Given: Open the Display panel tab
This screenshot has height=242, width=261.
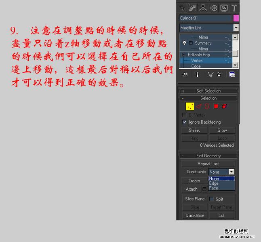Looking at the screenshot, I should click(x=224, y=8).
